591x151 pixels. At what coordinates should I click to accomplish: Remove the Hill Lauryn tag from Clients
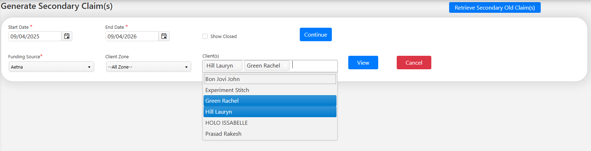click(x=238, y=66)
